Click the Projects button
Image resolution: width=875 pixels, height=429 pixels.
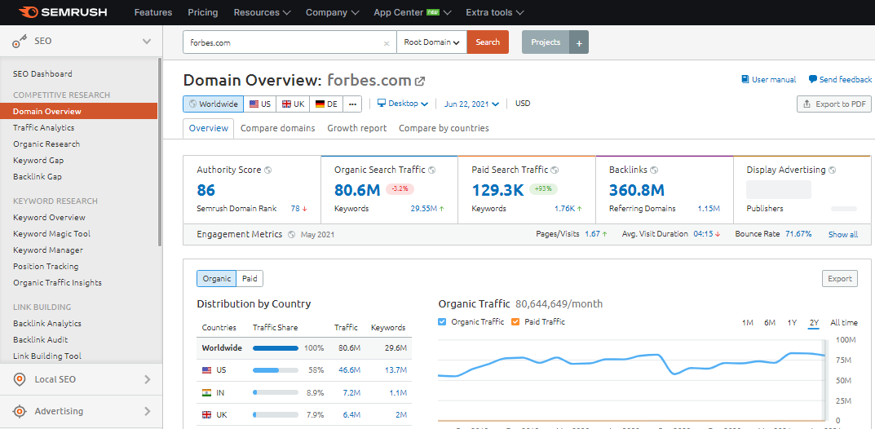546,42
